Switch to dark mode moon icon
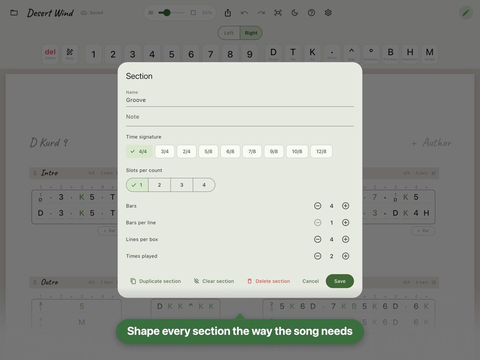480x360 pixels. click(295, 13)
